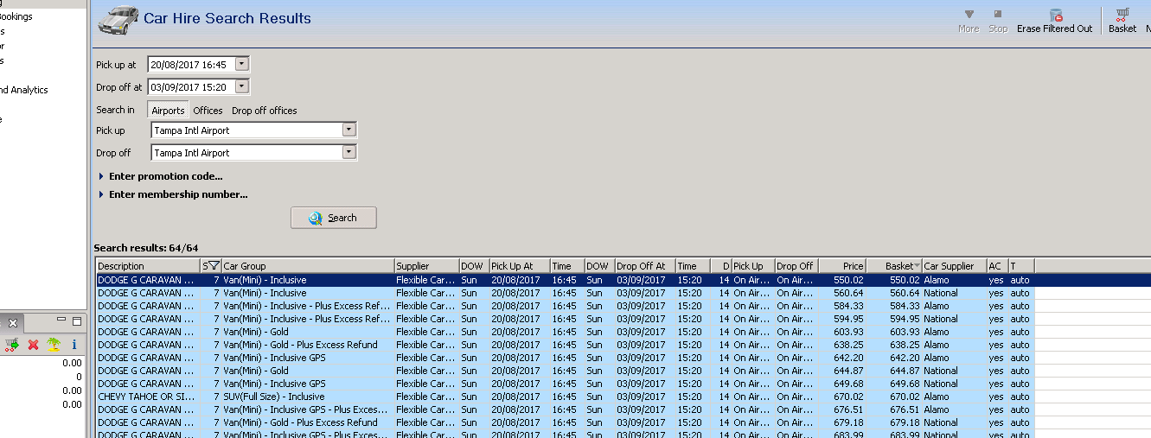Select the row priced 594.95
Screen dimensions: 1151x438
tap(623, 319)
